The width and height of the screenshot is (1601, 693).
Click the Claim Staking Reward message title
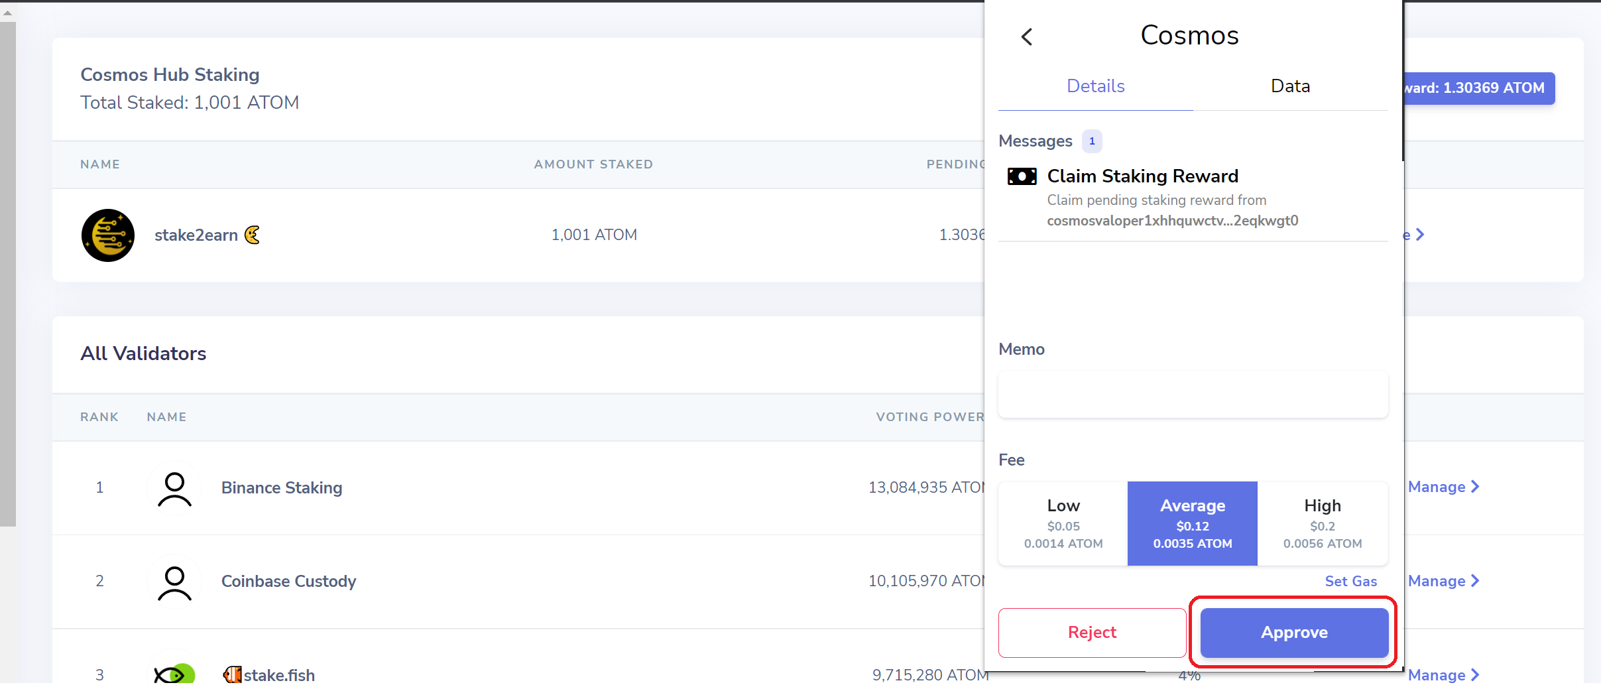[1142, 176]
